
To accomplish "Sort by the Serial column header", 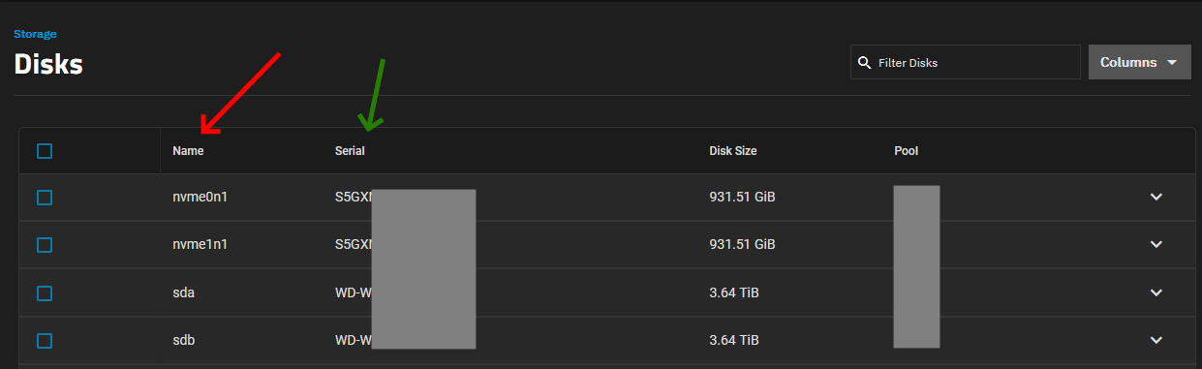I will pos(350,151).
